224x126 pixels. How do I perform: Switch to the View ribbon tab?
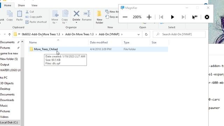point(34,6)
